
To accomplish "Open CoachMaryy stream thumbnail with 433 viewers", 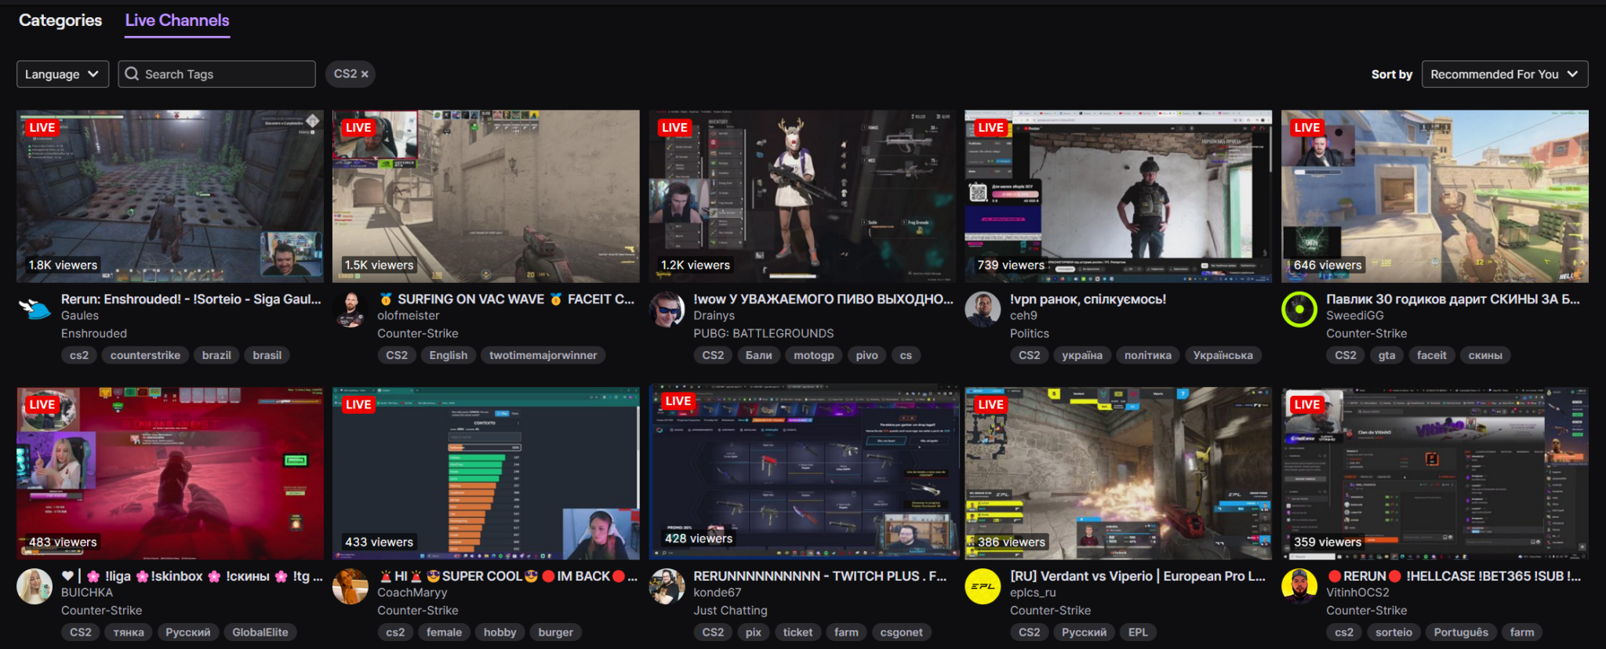I will point(486,473).
